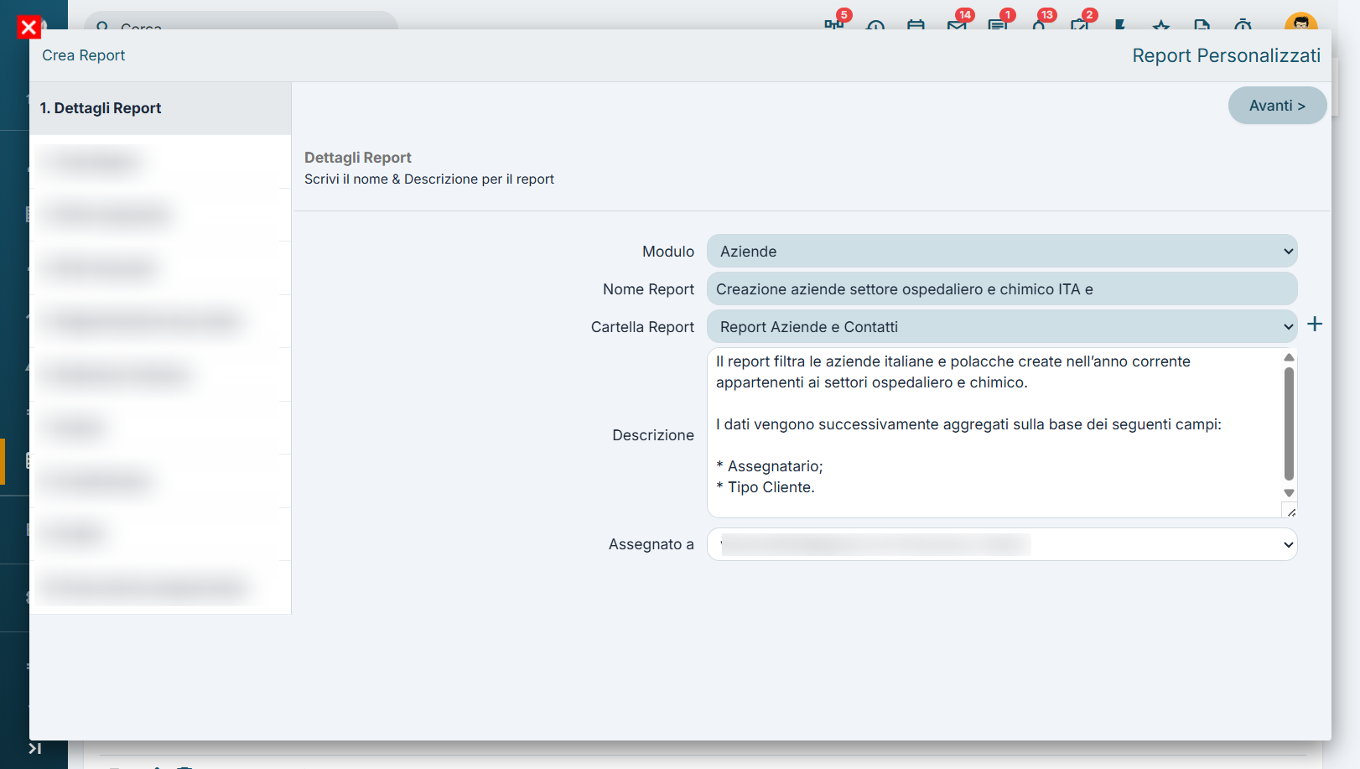Open the tasks icon with badge 2
The width and height of the screenshot is (1360, 769).
pos(1080,24)
